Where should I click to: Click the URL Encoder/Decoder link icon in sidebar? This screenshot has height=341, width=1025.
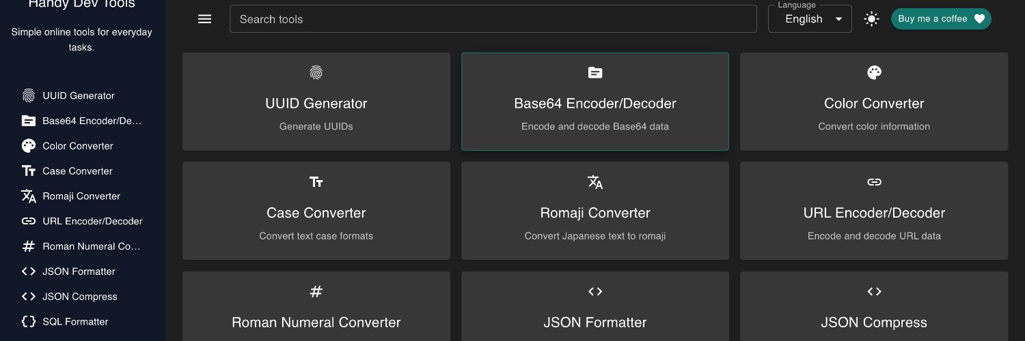(29, 221)
